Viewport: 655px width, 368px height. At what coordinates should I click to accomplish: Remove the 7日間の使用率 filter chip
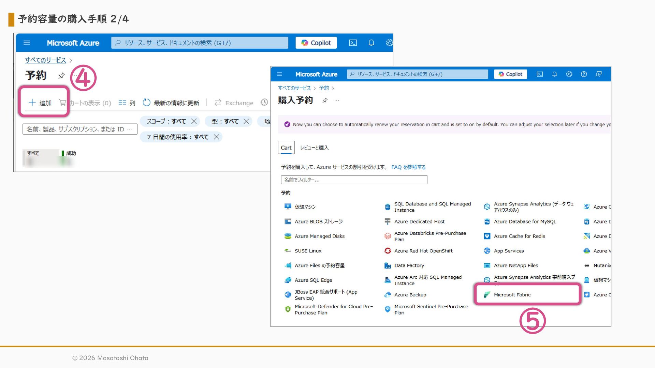[216, 137]
